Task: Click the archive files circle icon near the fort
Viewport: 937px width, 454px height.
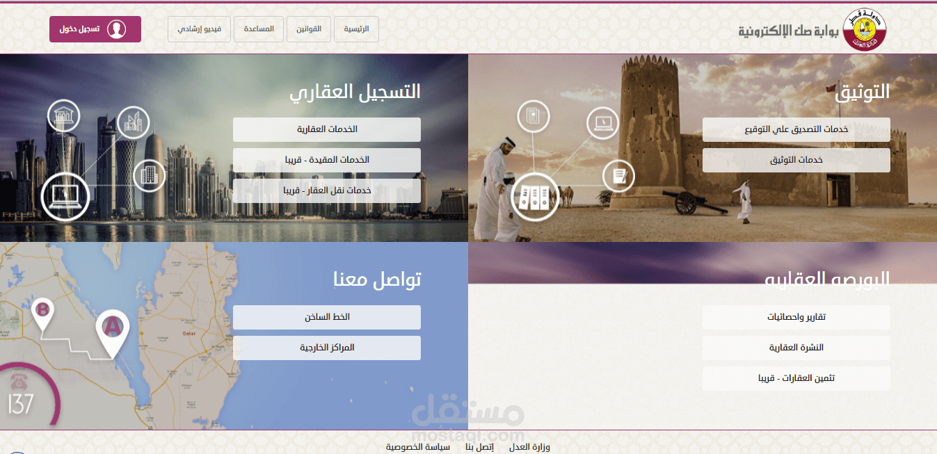Action: (x=535, y=195)
